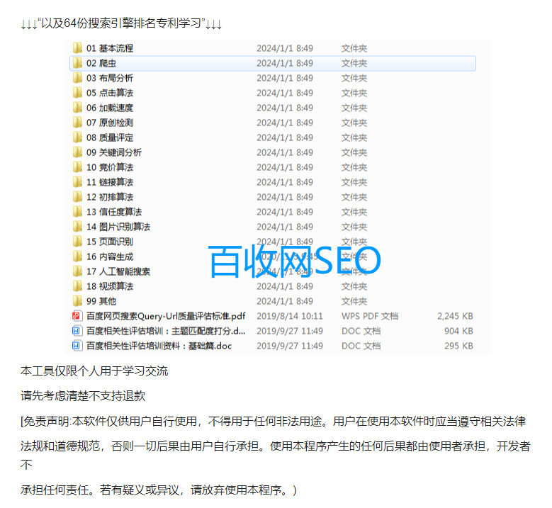
Task: Select file 百度相关性评估培训：主题匹配度打分
Action: [x=166, y=331]
